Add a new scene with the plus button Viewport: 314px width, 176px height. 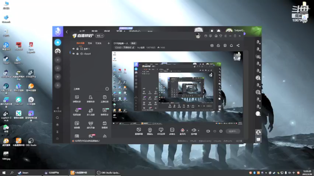pyautogui.click(x=109, y=43)
